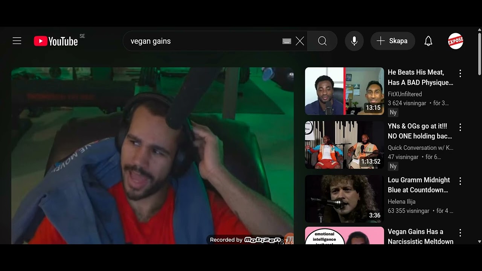The image size is (482, 271).
Task: Open the hamburger guide menu
Action: click(17, 41)
